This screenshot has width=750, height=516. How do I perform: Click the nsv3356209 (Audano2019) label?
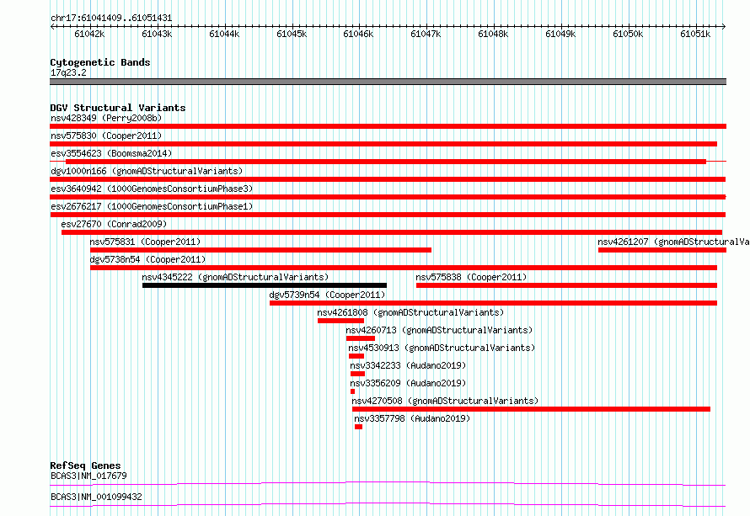tap(408, 383)
